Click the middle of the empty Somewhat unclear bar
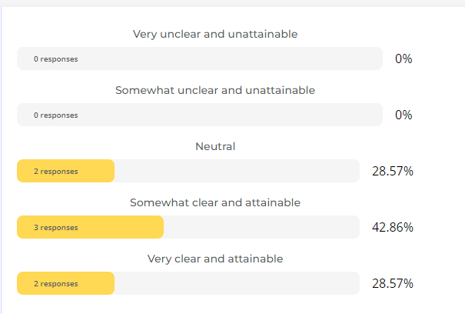The width and height of the screenshot is (465, 314). pos(200,115)
